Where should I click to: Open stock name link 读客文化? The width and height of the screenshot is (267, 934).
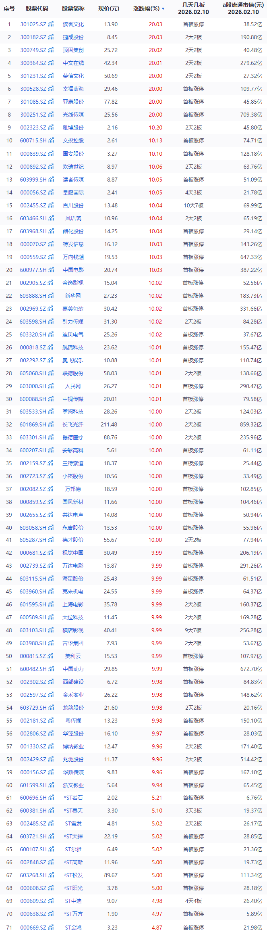73,24
